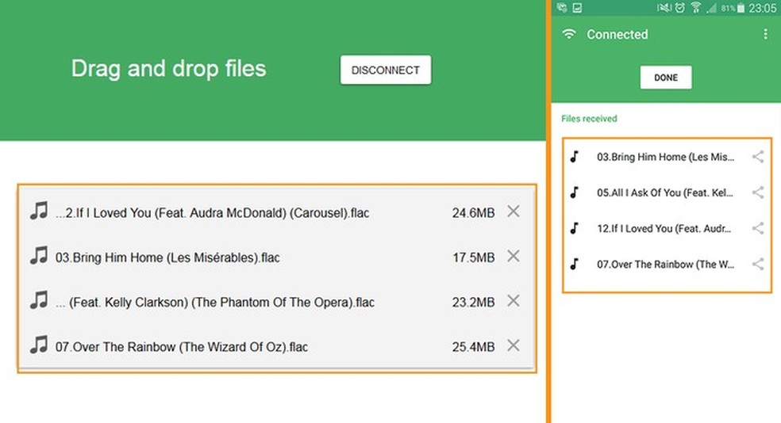781x423 pixels.
Task: Tap the 23:05 clock in status bar
Action: (762, 8)
